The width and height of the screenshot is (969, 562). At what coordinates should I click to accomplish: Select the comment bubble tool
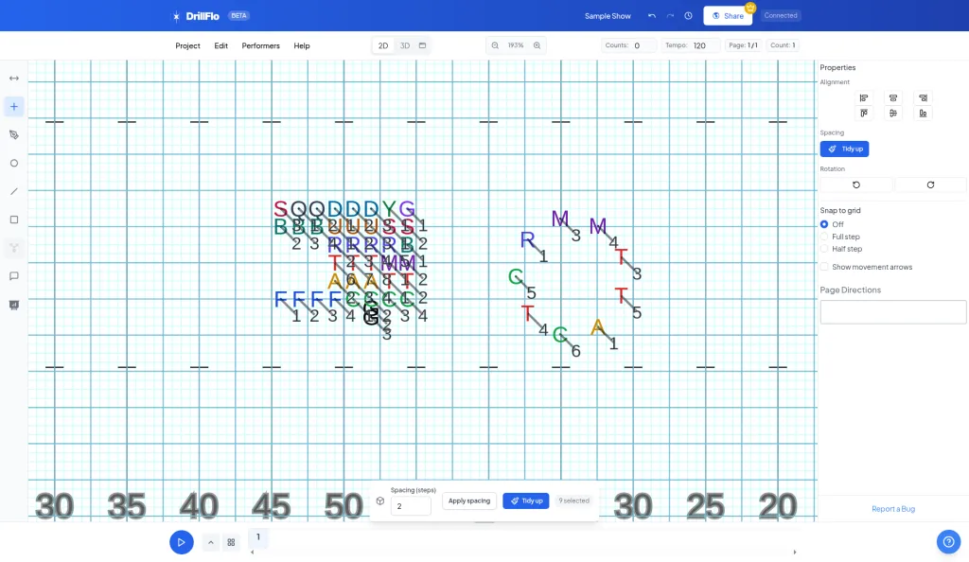13,276
